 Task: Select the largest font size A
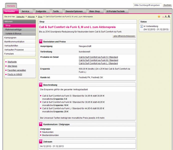[169, 16]
